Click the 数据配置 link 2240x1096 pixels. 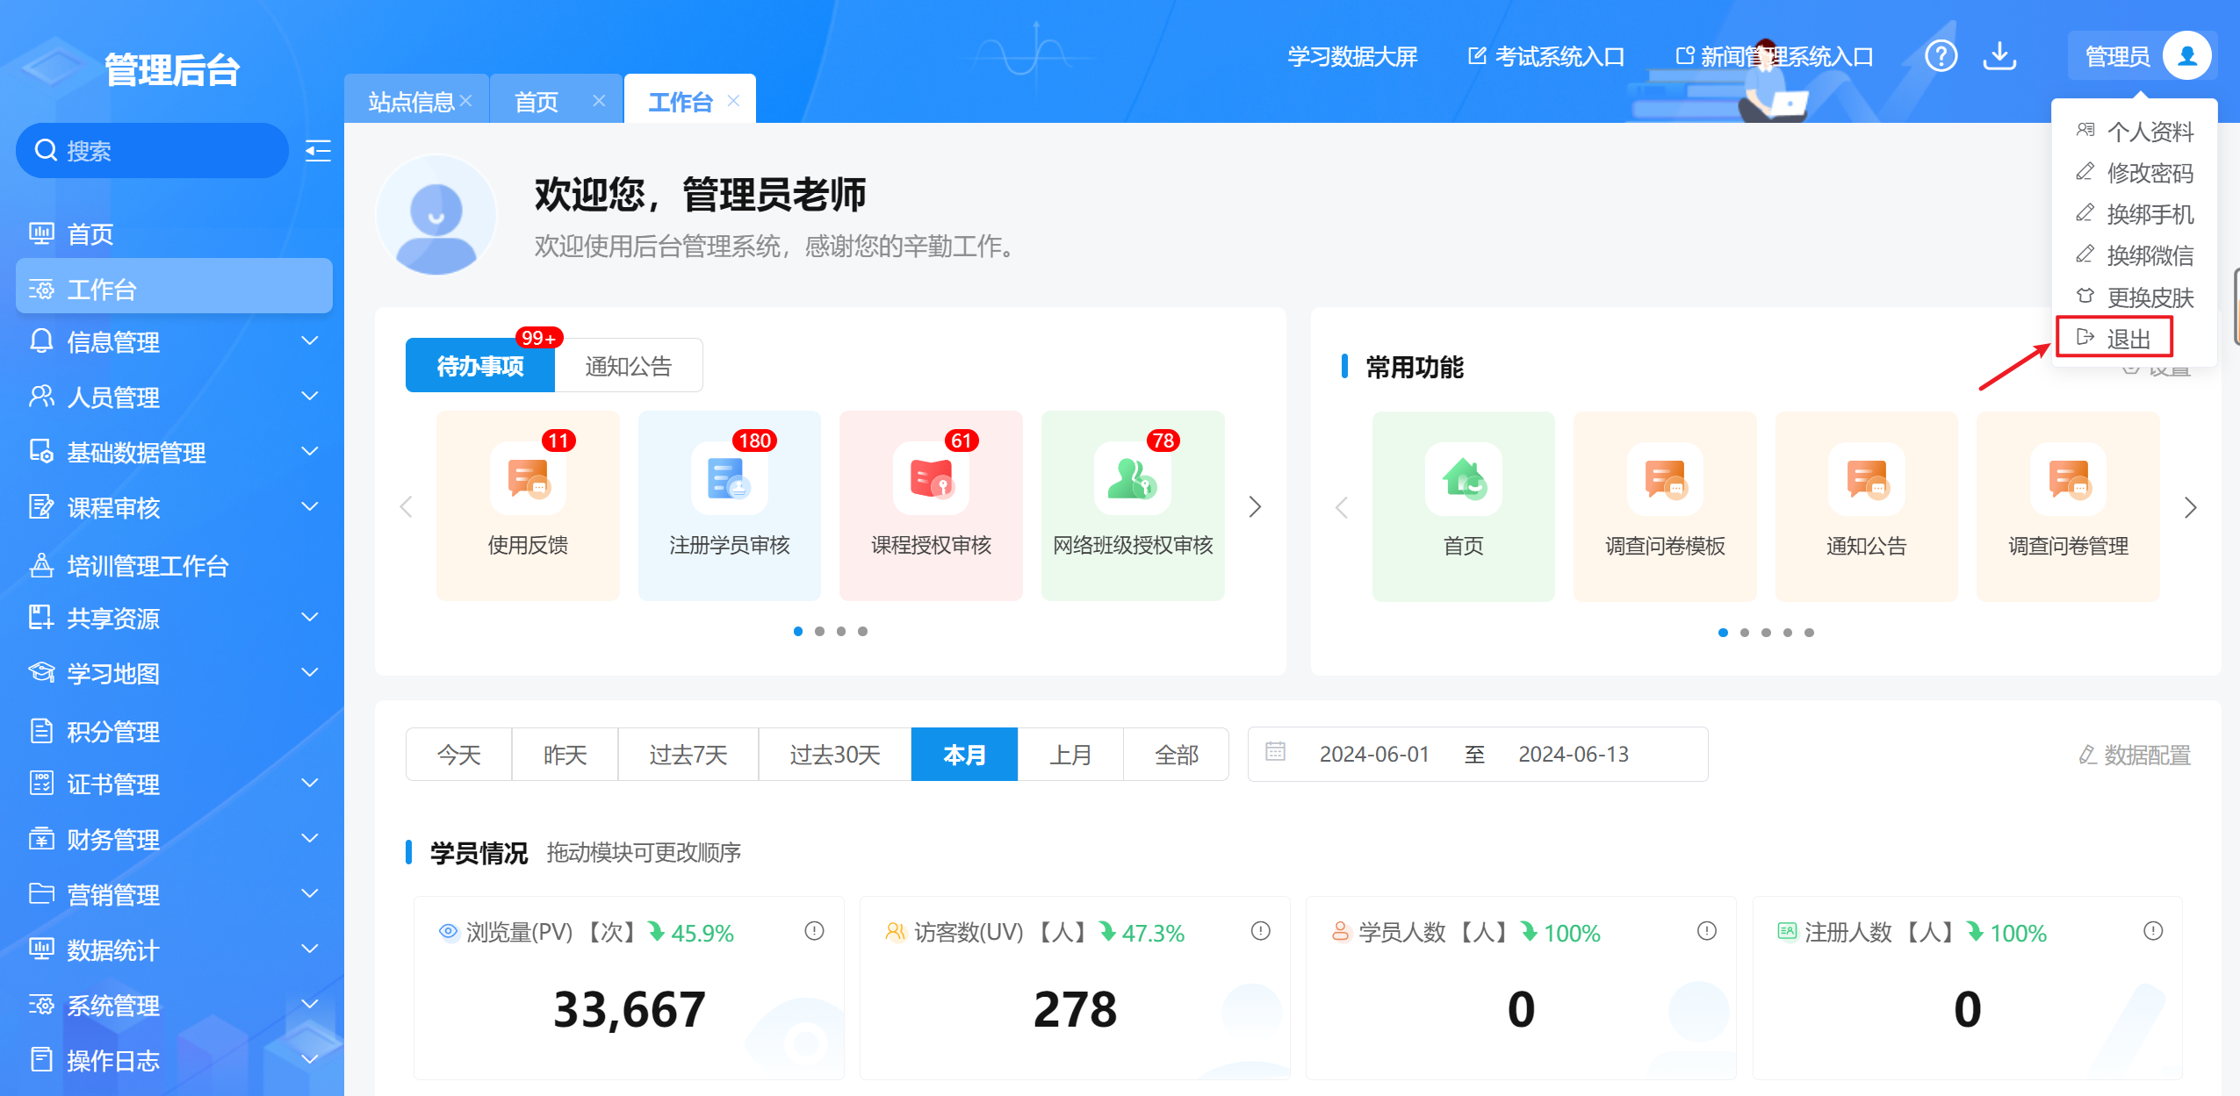(2135, 755)
